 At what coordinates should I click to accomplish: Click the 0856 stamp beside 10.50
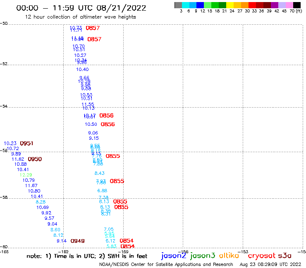[x=108, y=125]
